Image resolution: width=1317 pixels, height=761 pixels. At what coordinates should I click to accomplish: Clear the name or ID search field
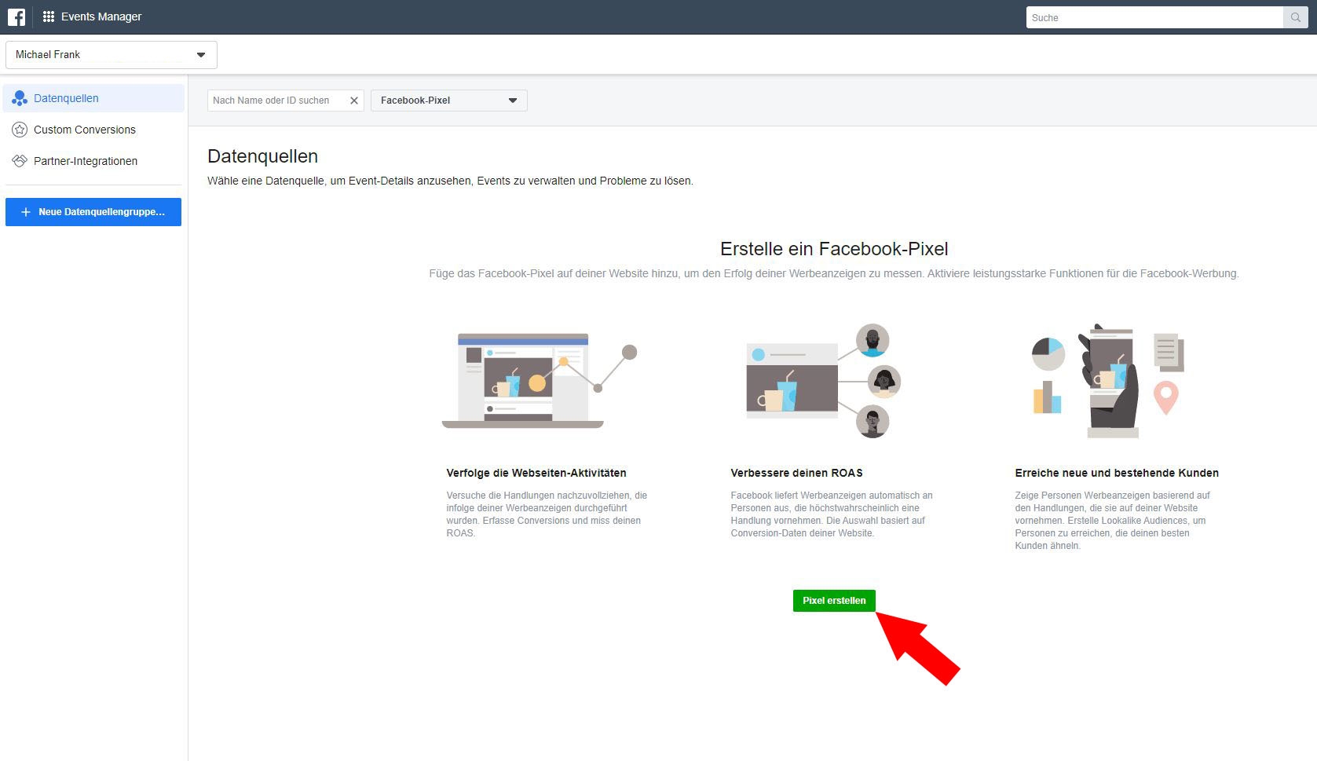pyautogui.click(x=354, y=101)
